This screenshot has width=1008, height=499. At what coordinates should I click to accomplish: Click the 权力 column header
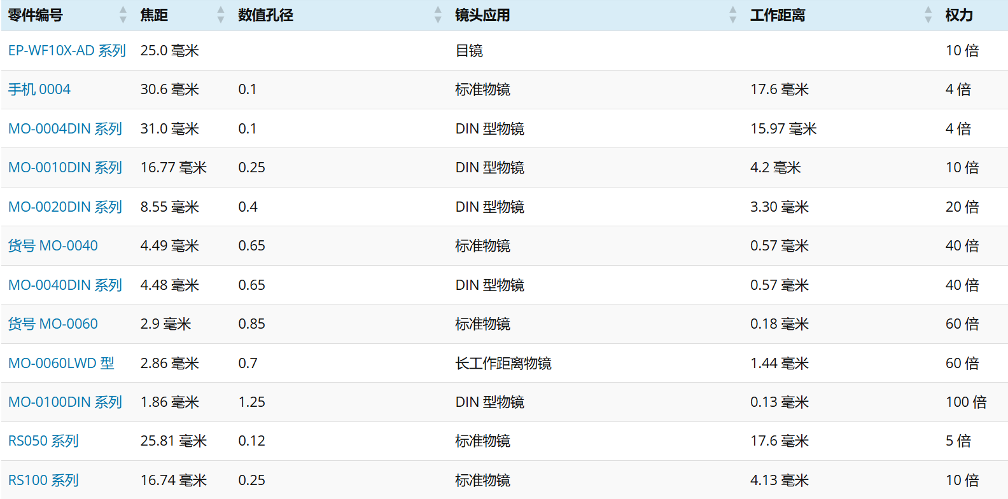(x=959, y=15)
